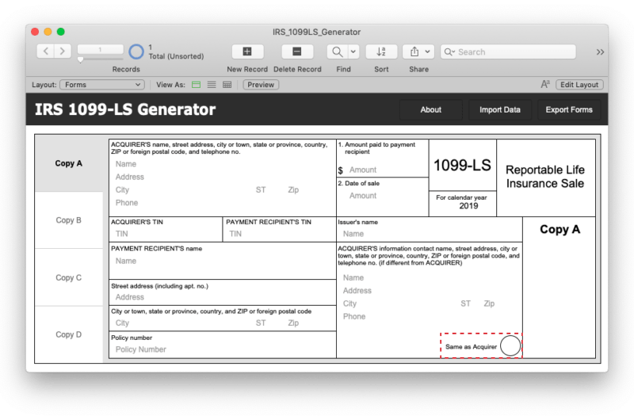Viewport: 634px width, 420px height.
Task: Select the Copy D tab
Action: point(69,334)
